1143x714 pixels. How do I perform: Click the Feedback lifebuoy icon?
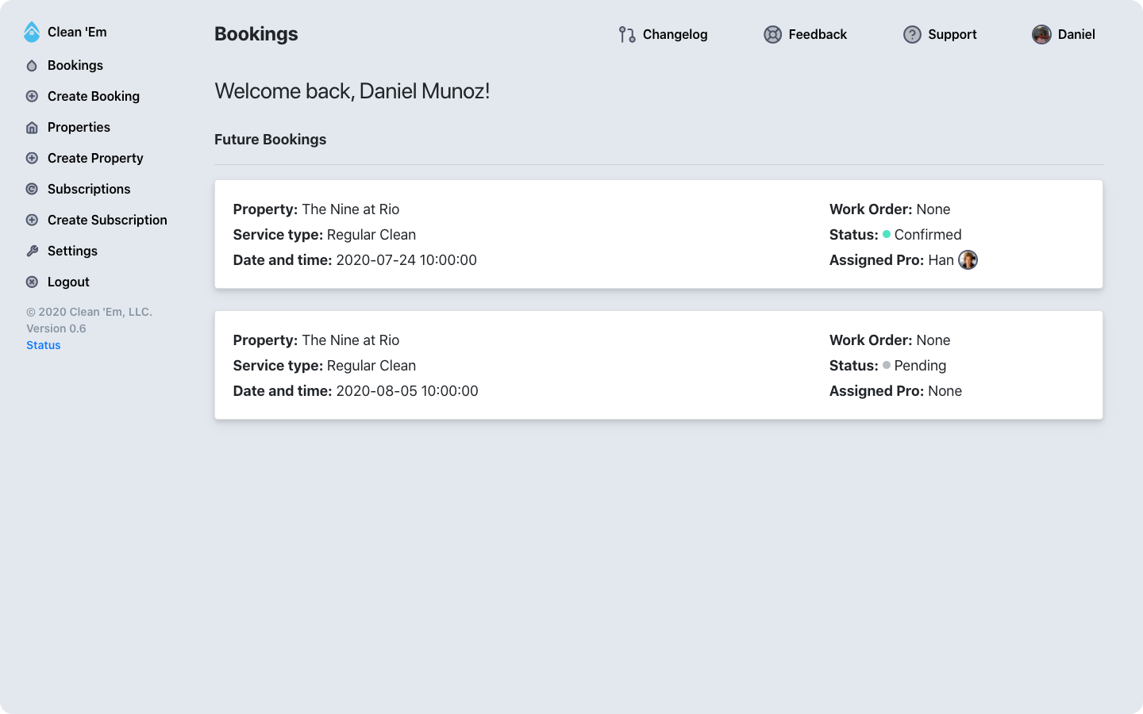point(772,35)
